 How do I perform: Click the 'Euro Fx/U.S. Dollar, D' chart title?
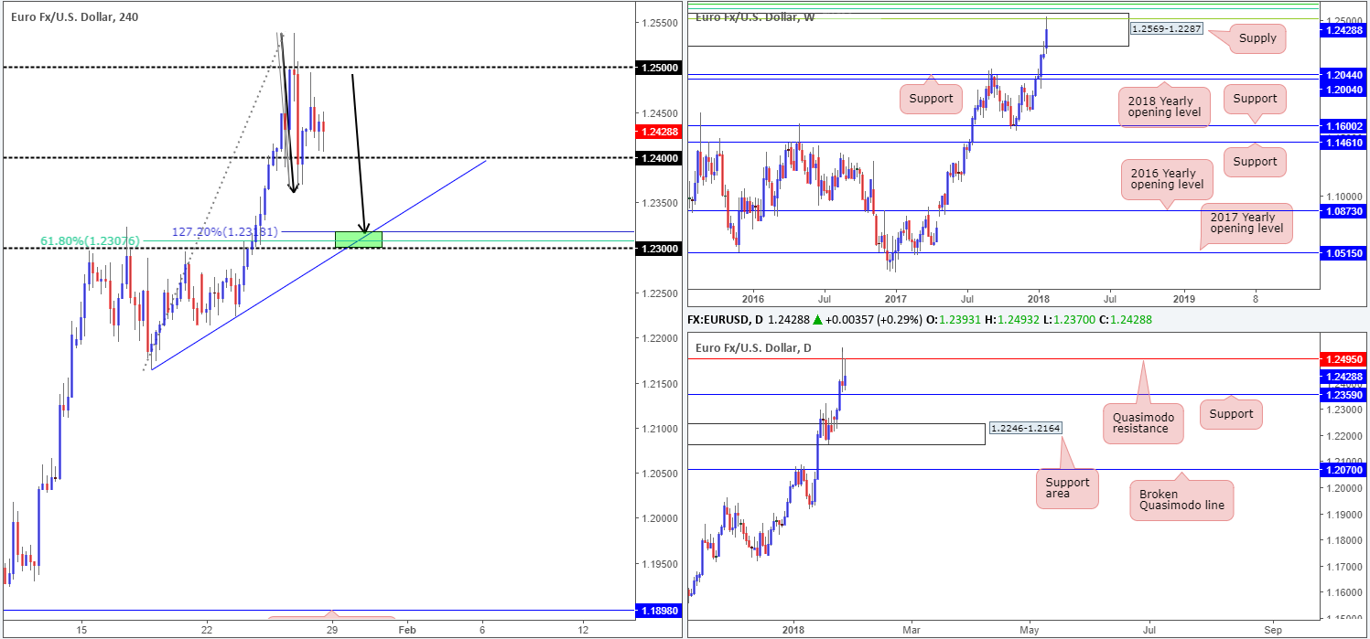click(x=753, y=347)
